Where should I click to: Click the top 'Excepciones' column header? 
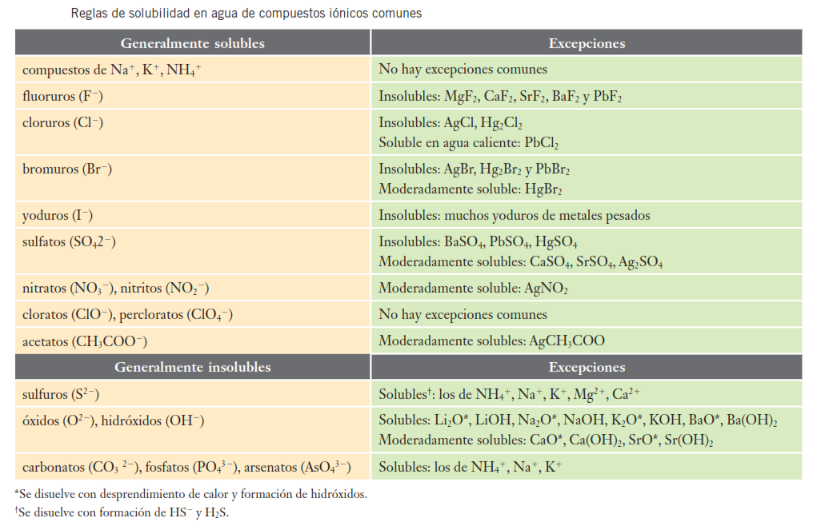click(587, 43)
